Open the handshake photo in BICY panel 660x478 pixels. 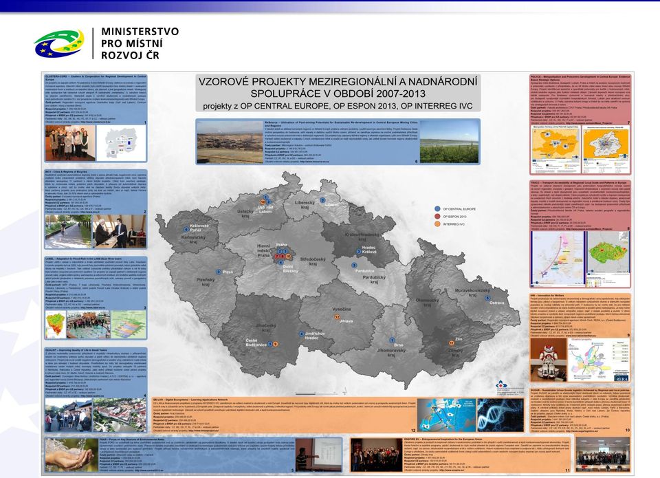[x=119, y=232]
